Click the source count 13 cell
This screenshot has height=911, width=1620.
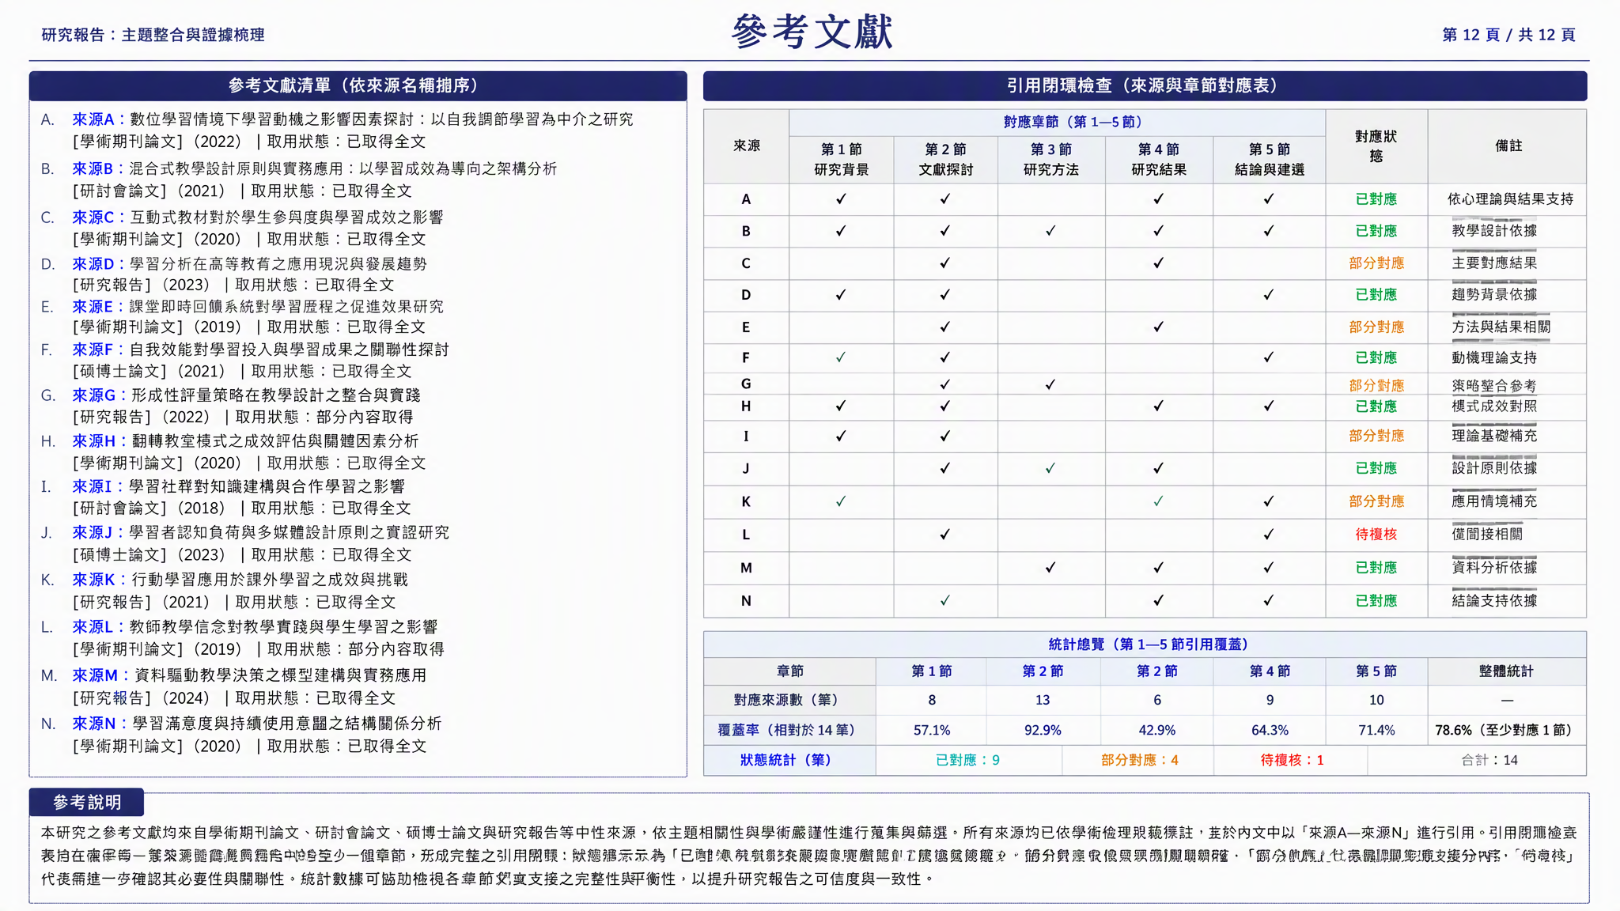click(x=1043, y=700)
